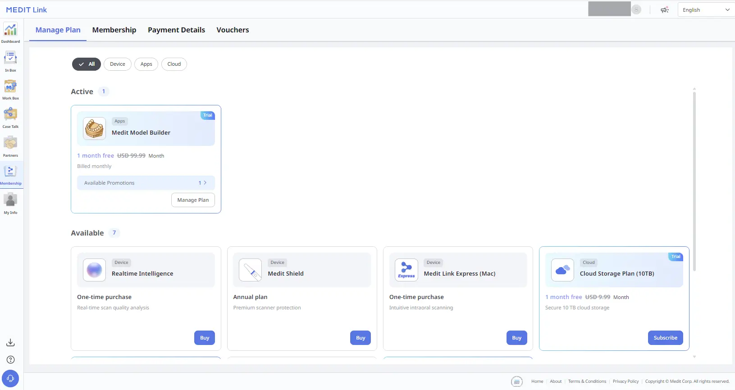Click the Realtime Intelligence product icon

click(x=95, y=270)
